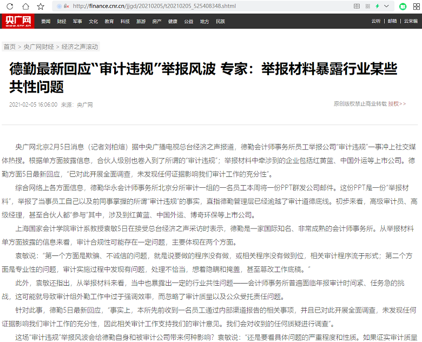Open 经济之声滚动 breadcrumb link
The height and width of the screenshot is (342, 422).
click(80, 47)
